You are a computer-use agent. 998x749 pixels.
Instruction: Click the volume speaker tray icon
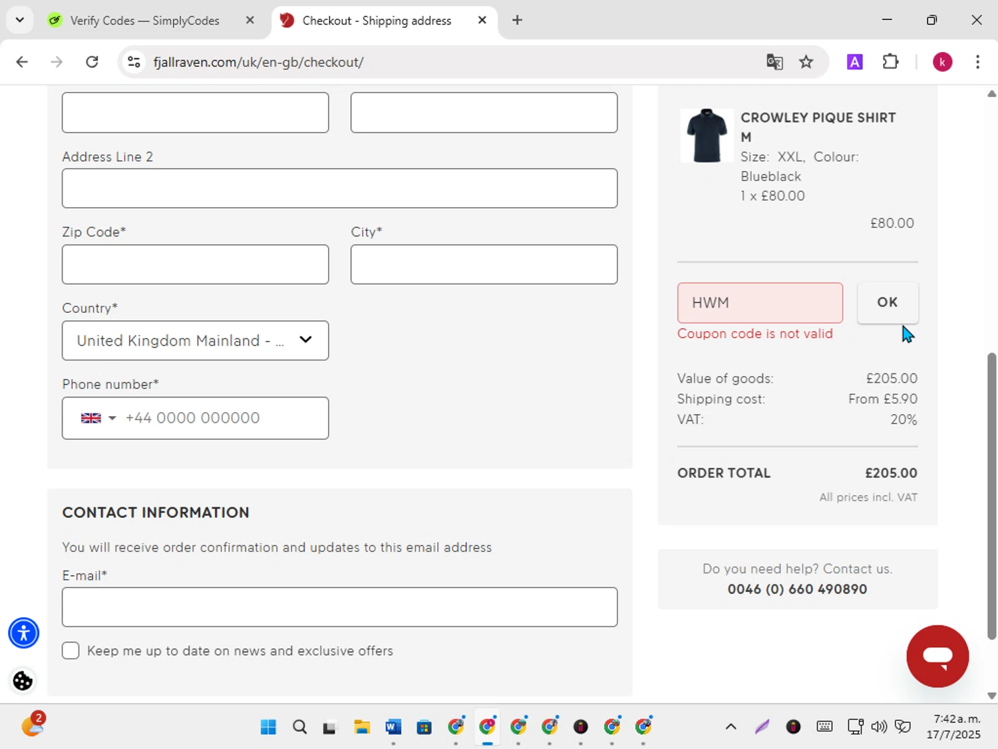point(879,726)
